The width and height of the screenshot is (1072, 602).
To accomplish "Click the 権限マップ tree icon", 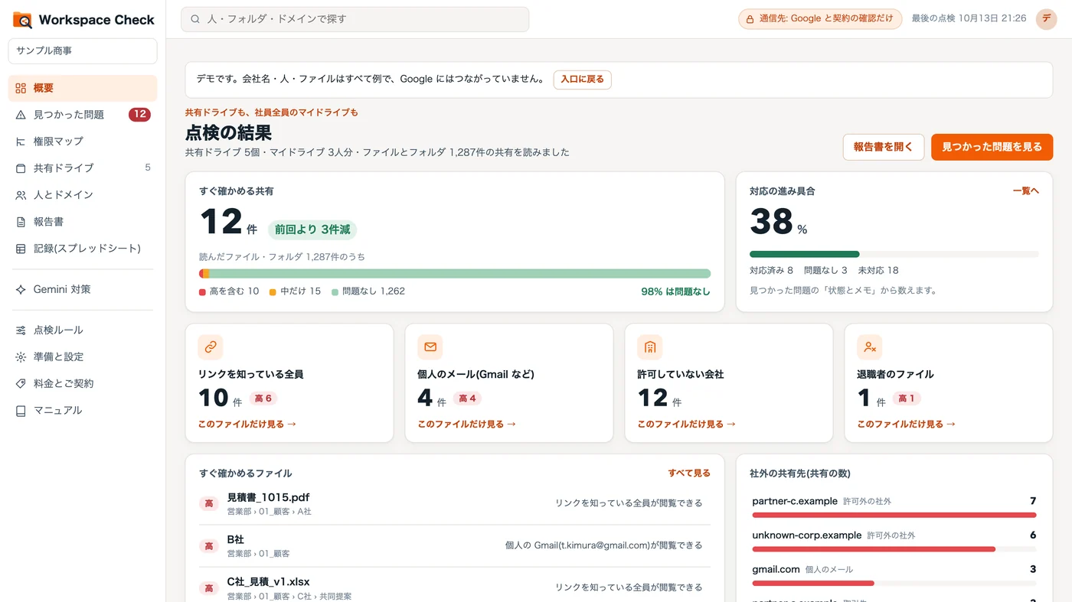I will (21, 142).
